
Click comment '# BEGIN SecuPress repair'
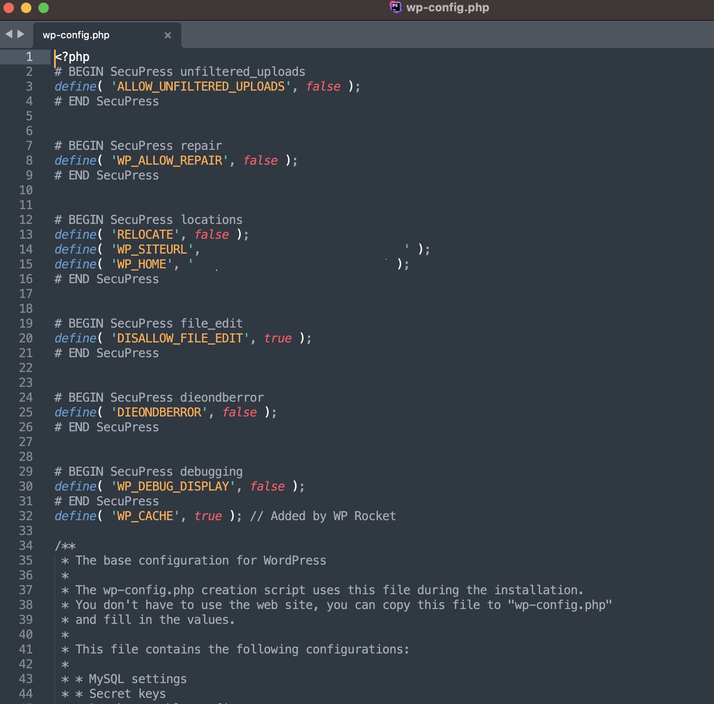[x=138, y=146]
